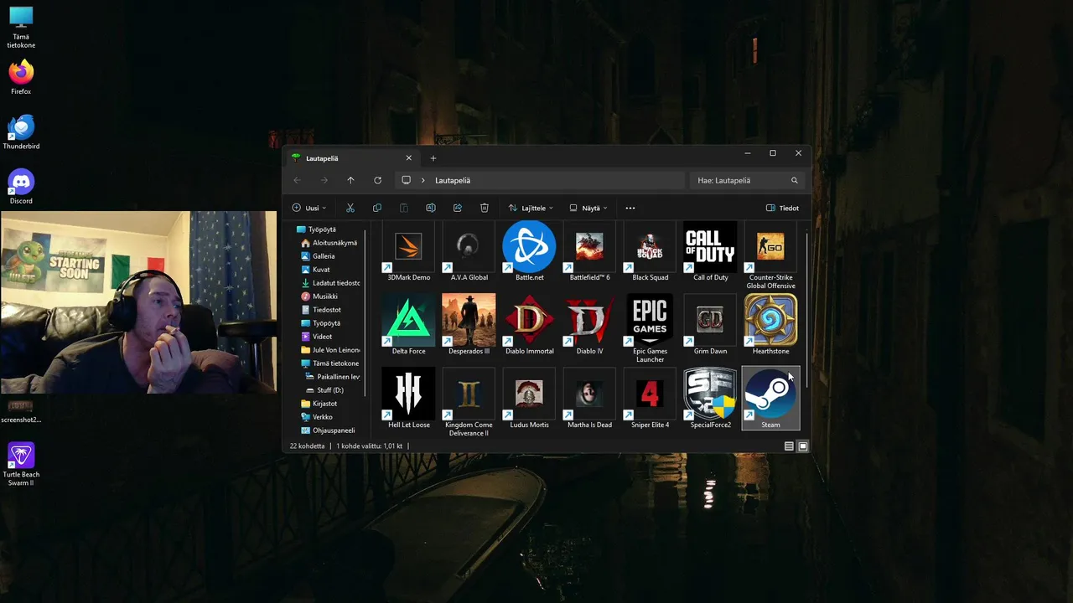
Task: Select the Diablo Immortal shortcut
Action: coord(529,325)
